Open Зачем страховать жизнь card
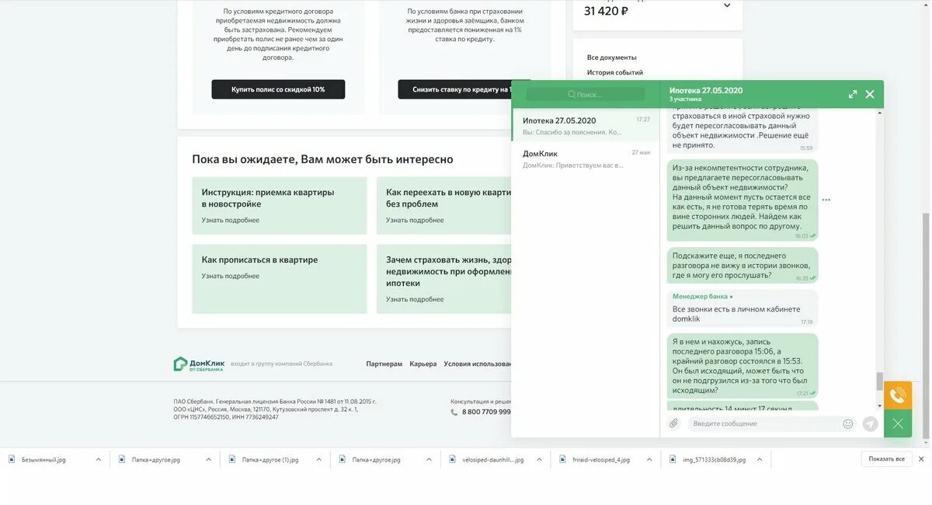 coord(444,279)
